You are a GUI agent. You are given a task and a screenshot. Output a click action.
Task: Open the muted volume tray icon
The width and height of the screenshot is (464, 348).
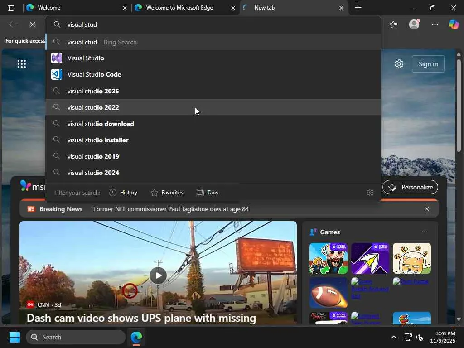coord(420,337)
